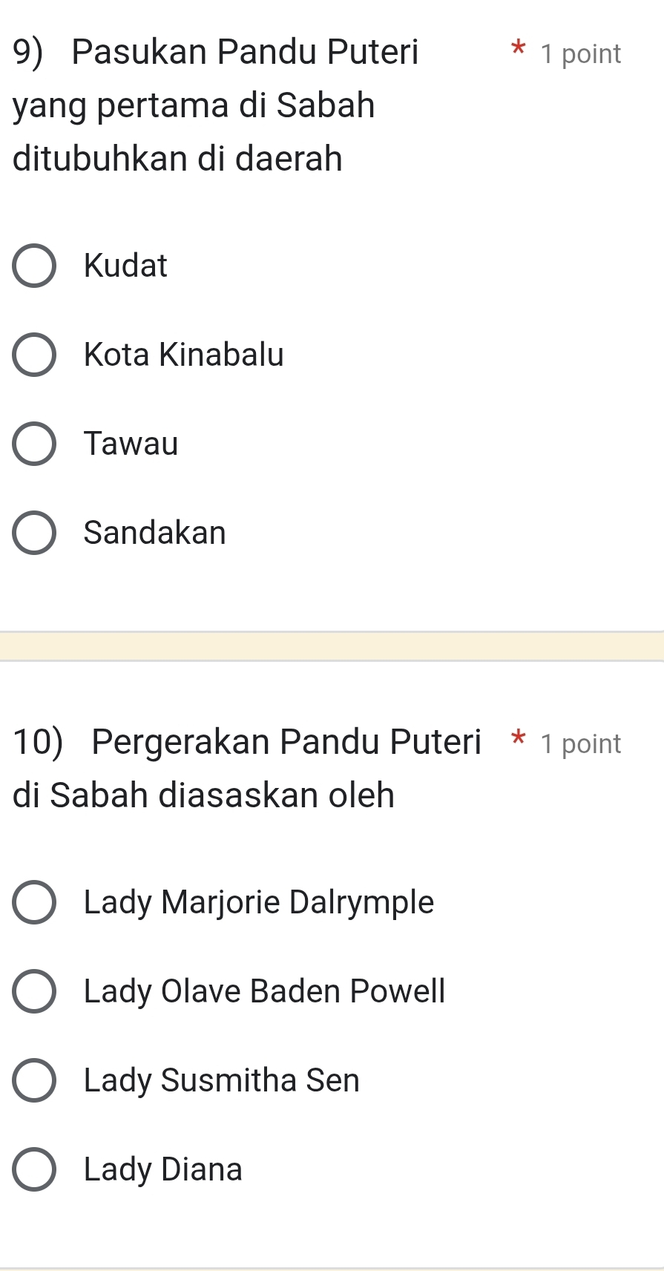Screen dimensions: 664x1271
Task: Click the red required asterisk on question 10
Action: click(519, 740)
